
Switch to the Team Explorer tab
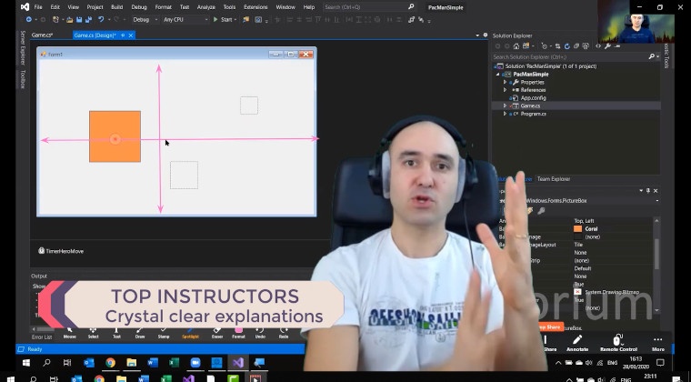tap(553, 179)
